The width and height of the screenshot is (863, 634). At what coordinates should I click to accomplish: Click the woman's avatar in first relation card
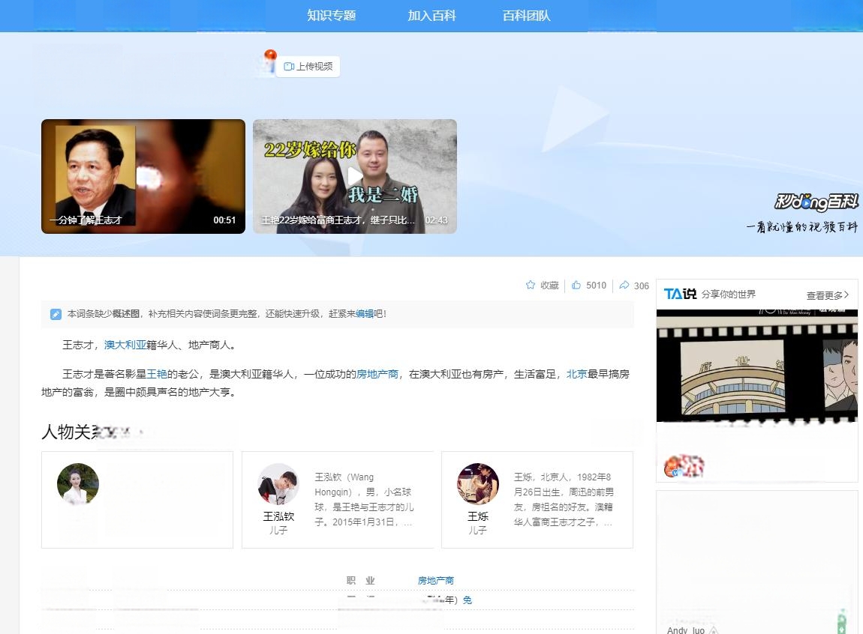(78, 484)
